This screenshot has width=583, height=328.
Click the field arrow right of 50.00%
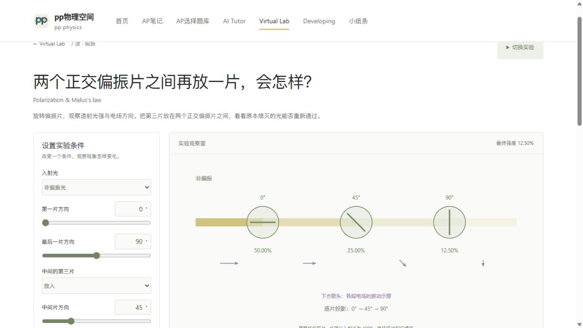coord(309,264)
